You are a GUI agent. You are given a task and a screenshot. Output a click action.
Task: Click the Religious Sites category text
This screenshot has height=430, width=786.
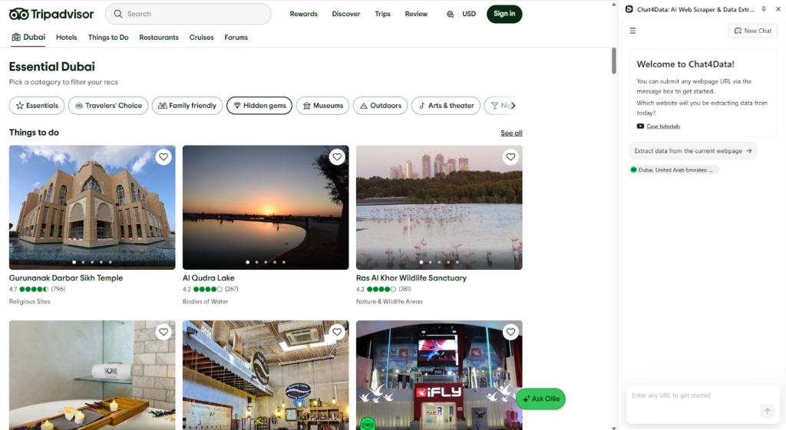click(30, 301)
